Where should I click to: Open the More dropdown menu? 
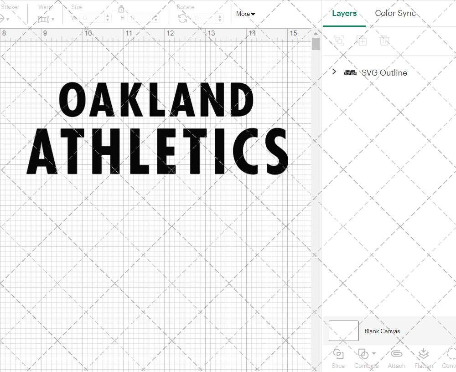tap(245, 14)
